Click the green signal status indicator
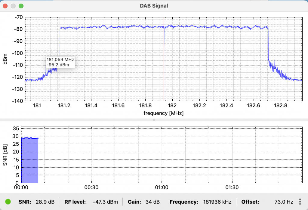The height and width of the screenshot is (210, 308). click(x=8, y=202)
